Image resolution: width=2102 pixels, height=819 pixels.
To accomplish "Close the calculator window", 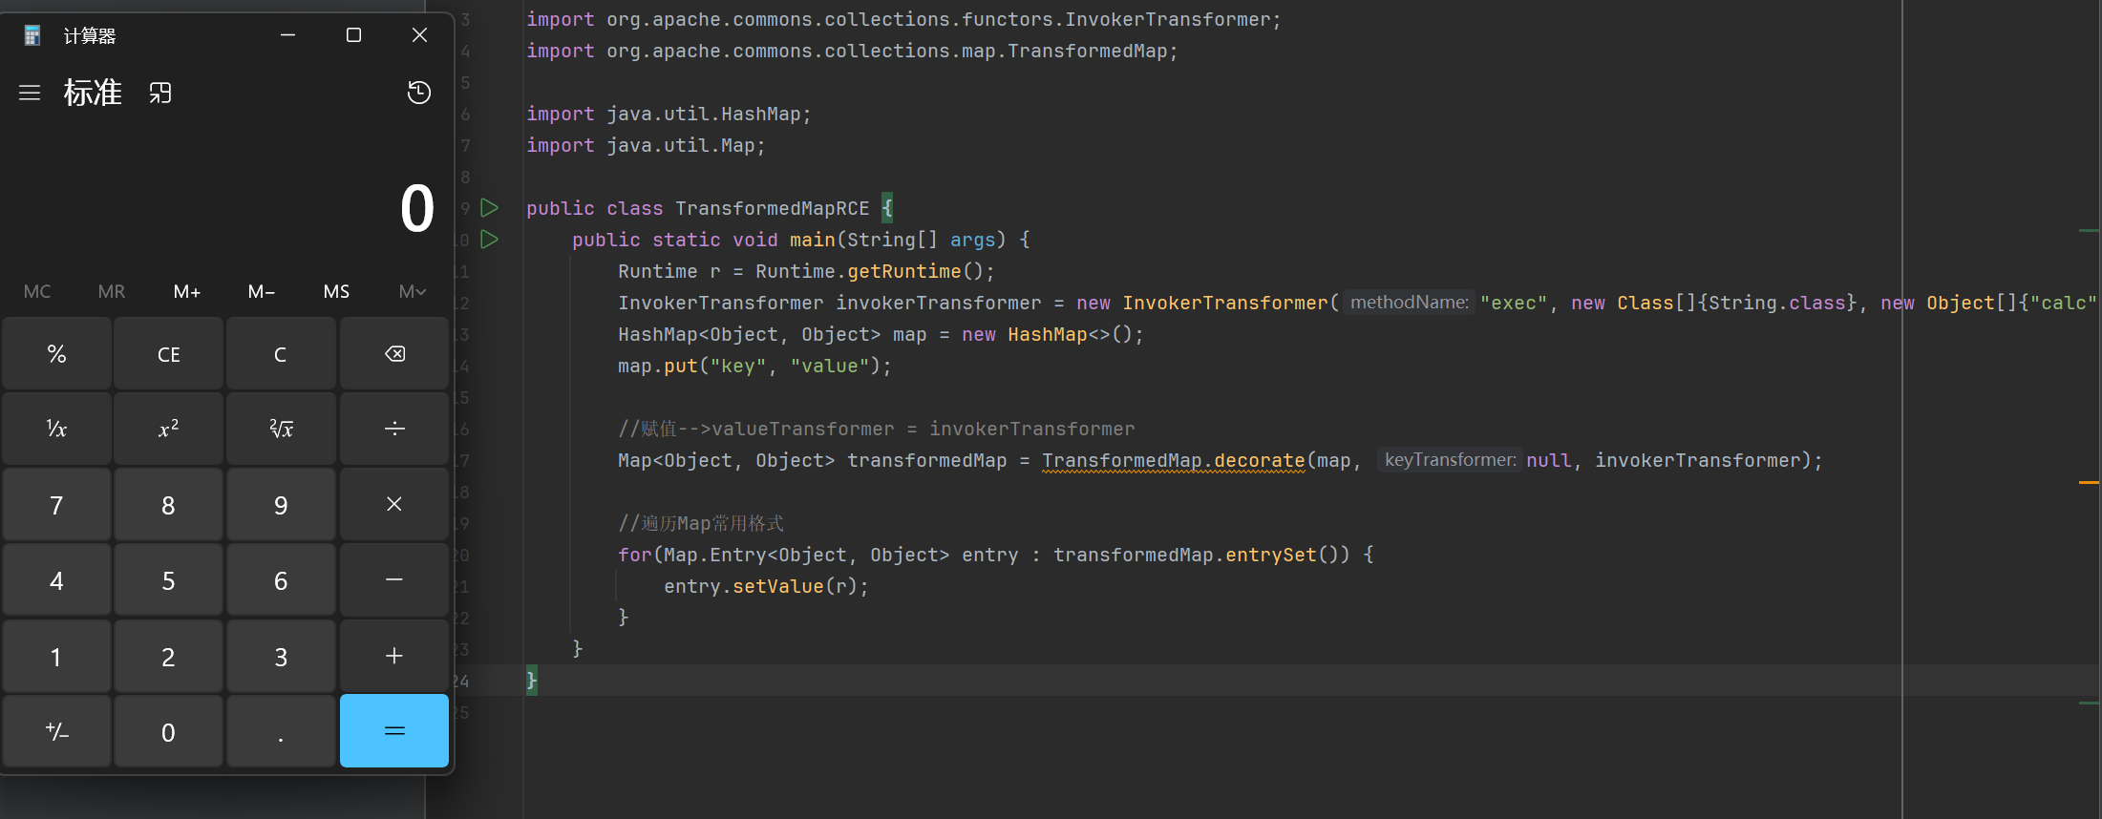I will click(x=419, y=35).
